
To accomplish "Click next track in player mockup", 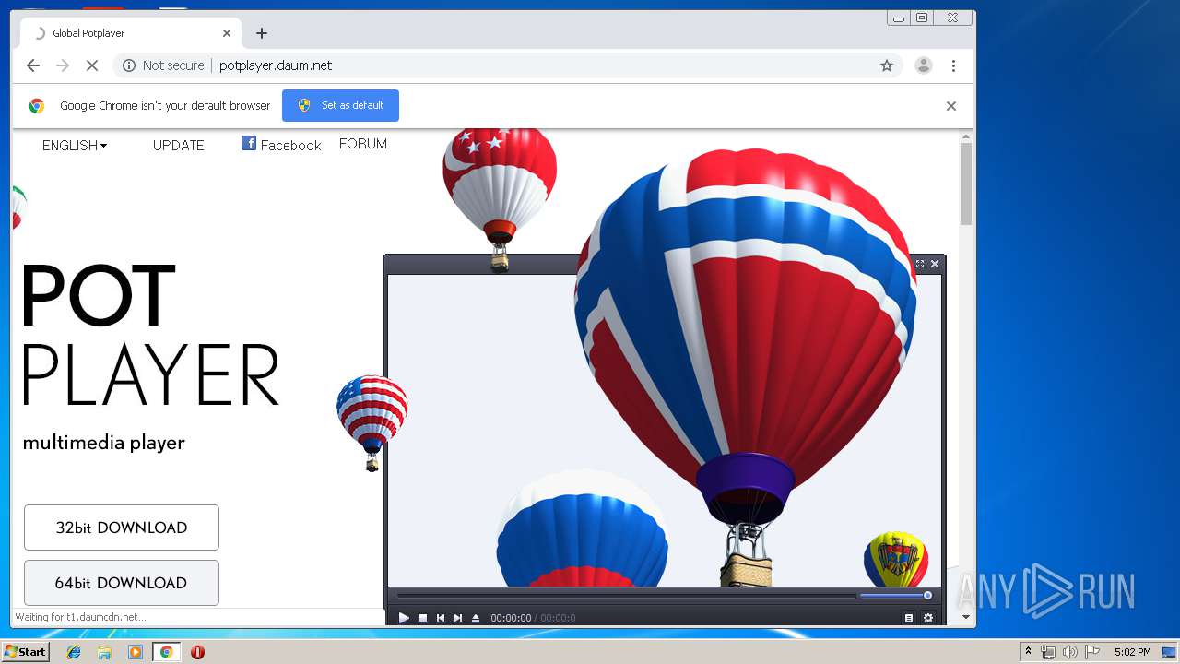I will coord(458,618).
